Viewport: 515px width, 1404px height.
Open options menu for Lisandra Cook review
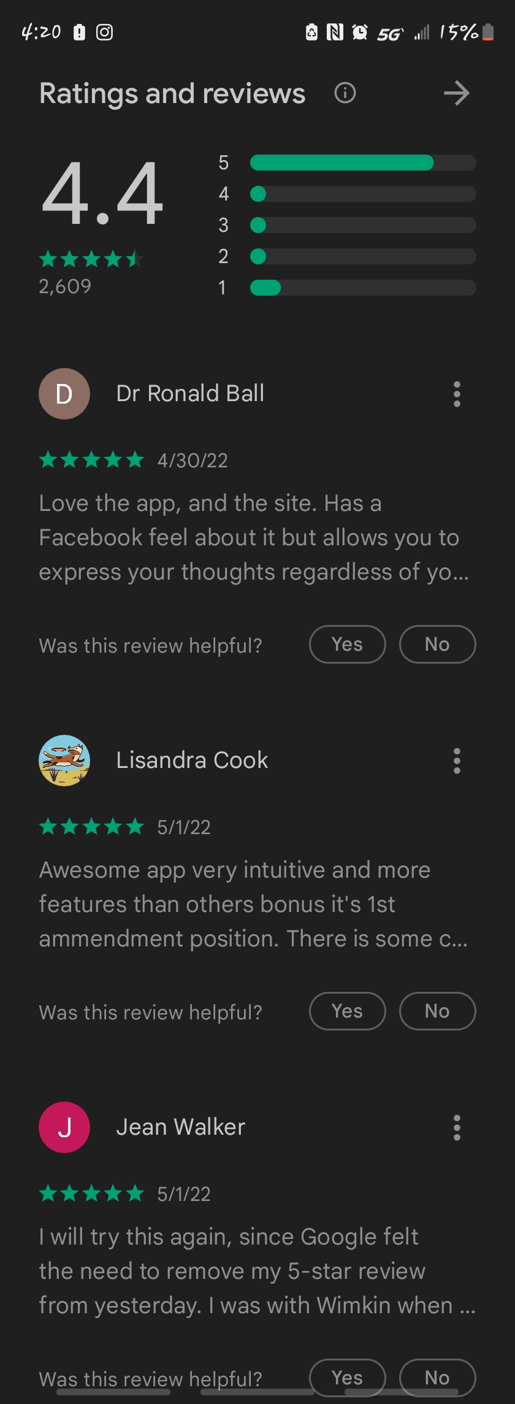point(457,761)
